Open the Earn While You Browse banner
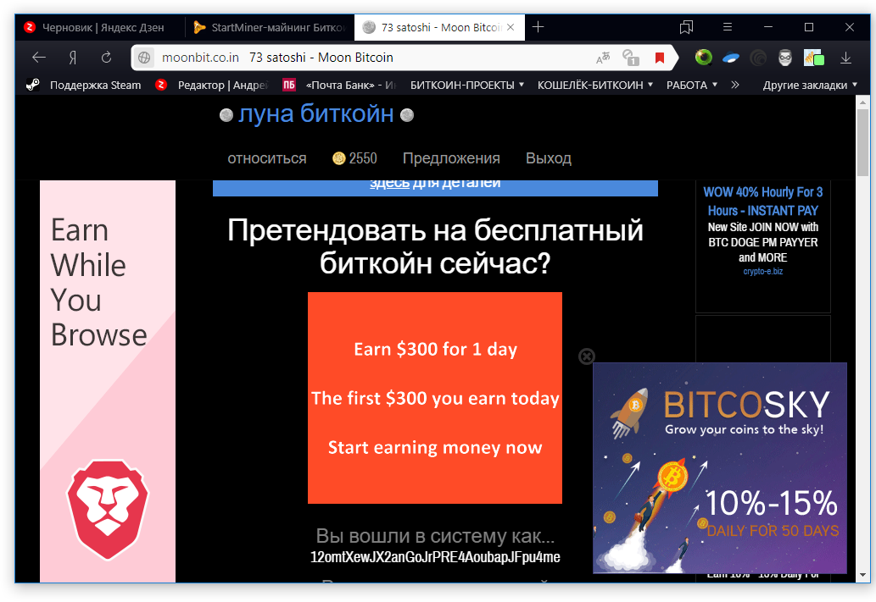 point(108,381)
